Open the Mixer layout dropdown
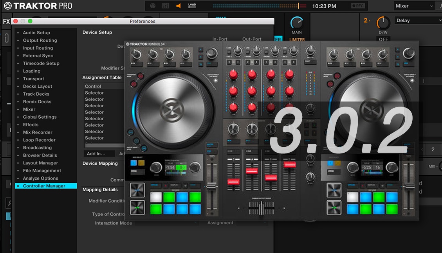The width and height of the screenshot is (442, 253). (414, 5)
